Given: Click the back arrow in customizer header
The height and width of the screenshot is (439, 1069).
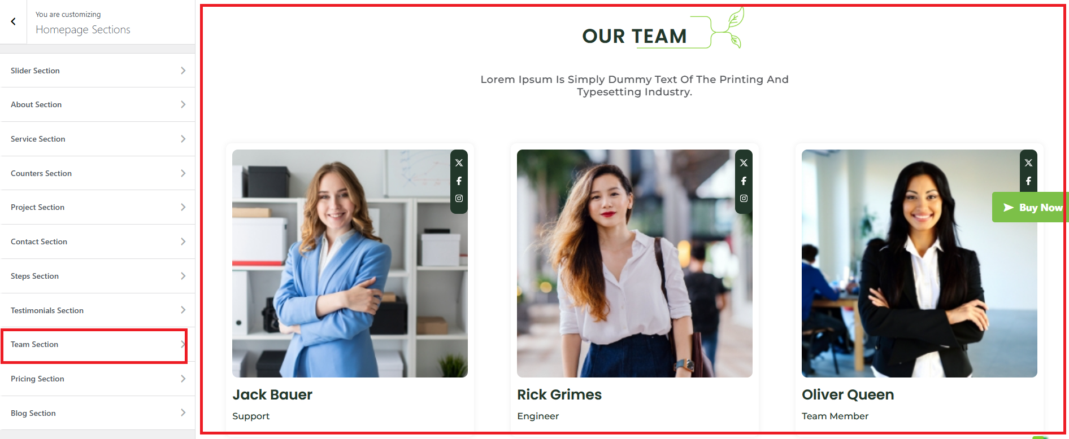Looking at the screenshot, I should coord(13,21).
